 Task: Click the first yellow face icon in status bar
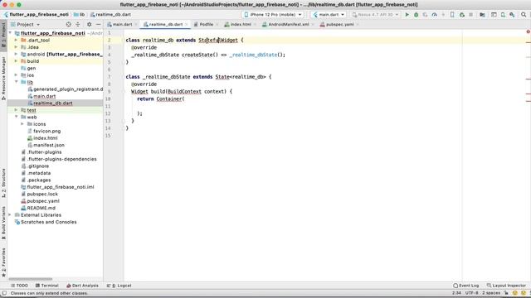point(515,293)
